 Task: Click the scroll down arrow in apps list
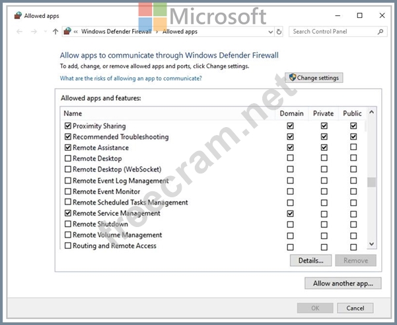pos(371,245)
